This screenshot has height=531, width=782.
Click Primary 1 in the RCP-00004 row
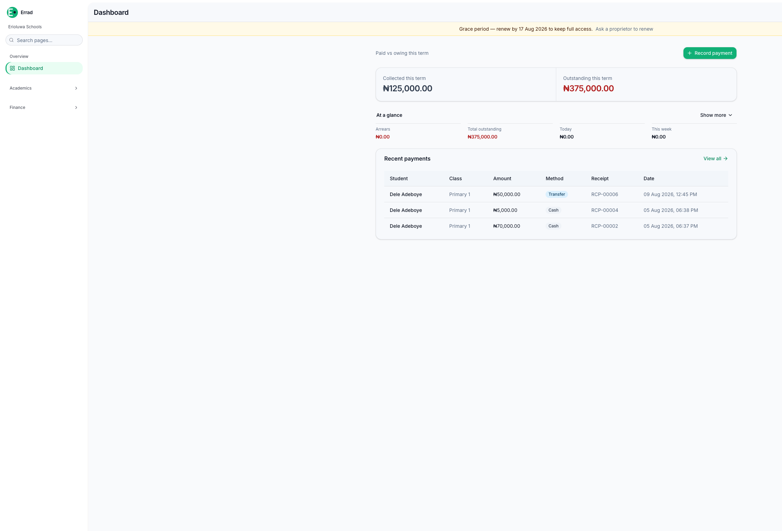[459, 210]
